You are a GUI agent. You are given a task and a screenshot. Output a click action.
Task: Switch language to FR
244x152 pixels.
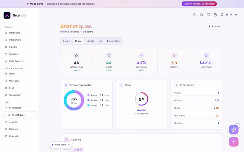(231, 15)
